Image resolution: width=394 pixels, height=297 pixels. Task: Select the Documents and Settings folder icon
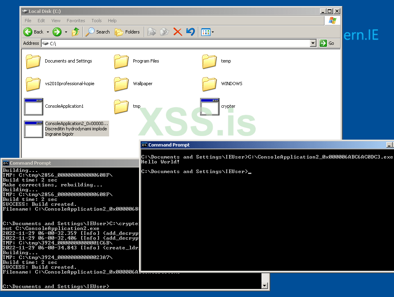coord(33,61)
